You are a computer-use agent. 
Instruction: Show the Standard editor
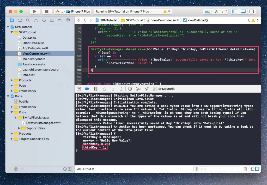[207, 11]
